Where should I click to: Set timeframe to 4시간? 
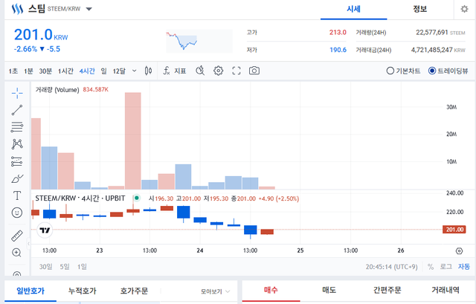pos(87,71)
